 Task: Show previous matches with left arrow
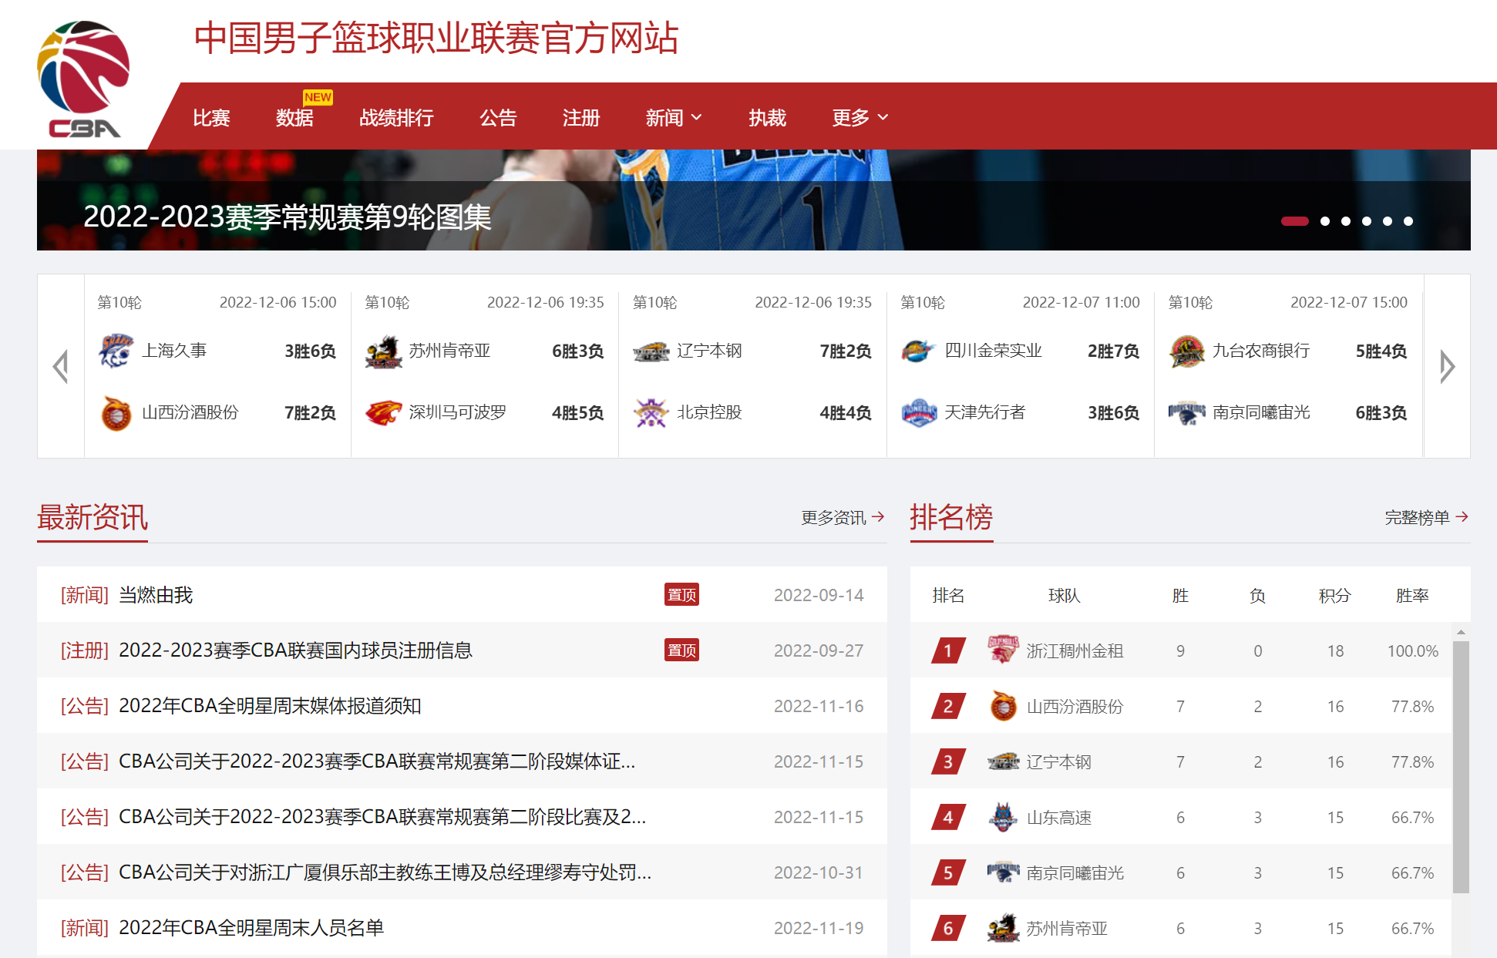(61, 366)
